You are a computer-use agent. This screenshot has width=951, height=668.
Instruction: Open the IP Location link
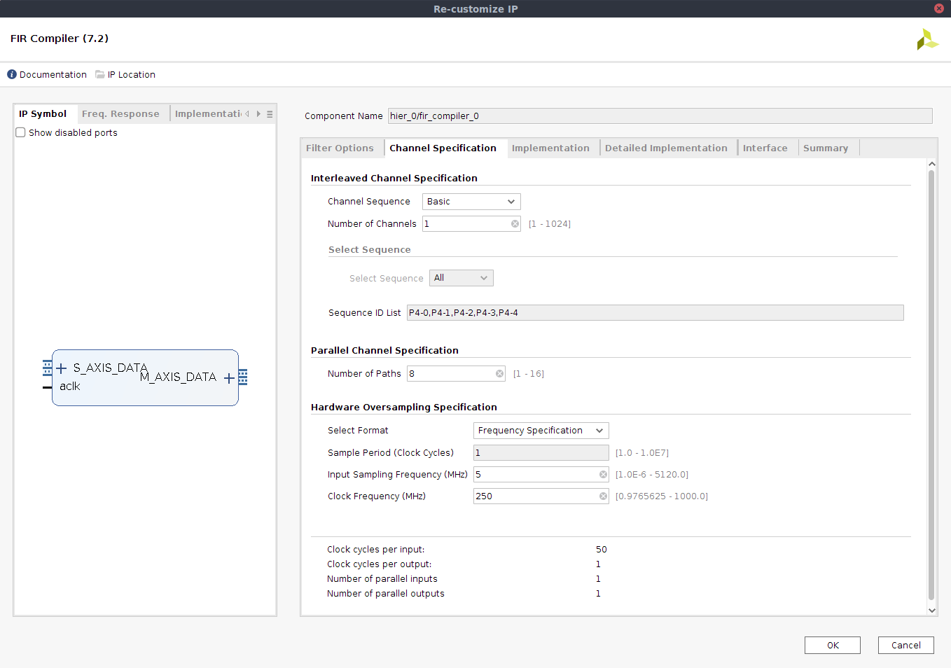tap(132, 75)
